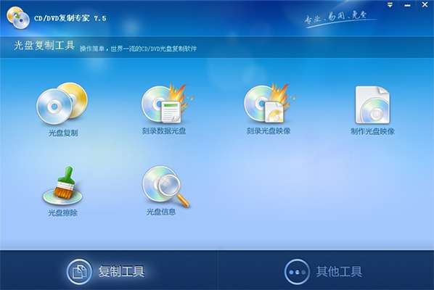
Task: Click the 制作光盘映像 label text
Action: point(372,131)
